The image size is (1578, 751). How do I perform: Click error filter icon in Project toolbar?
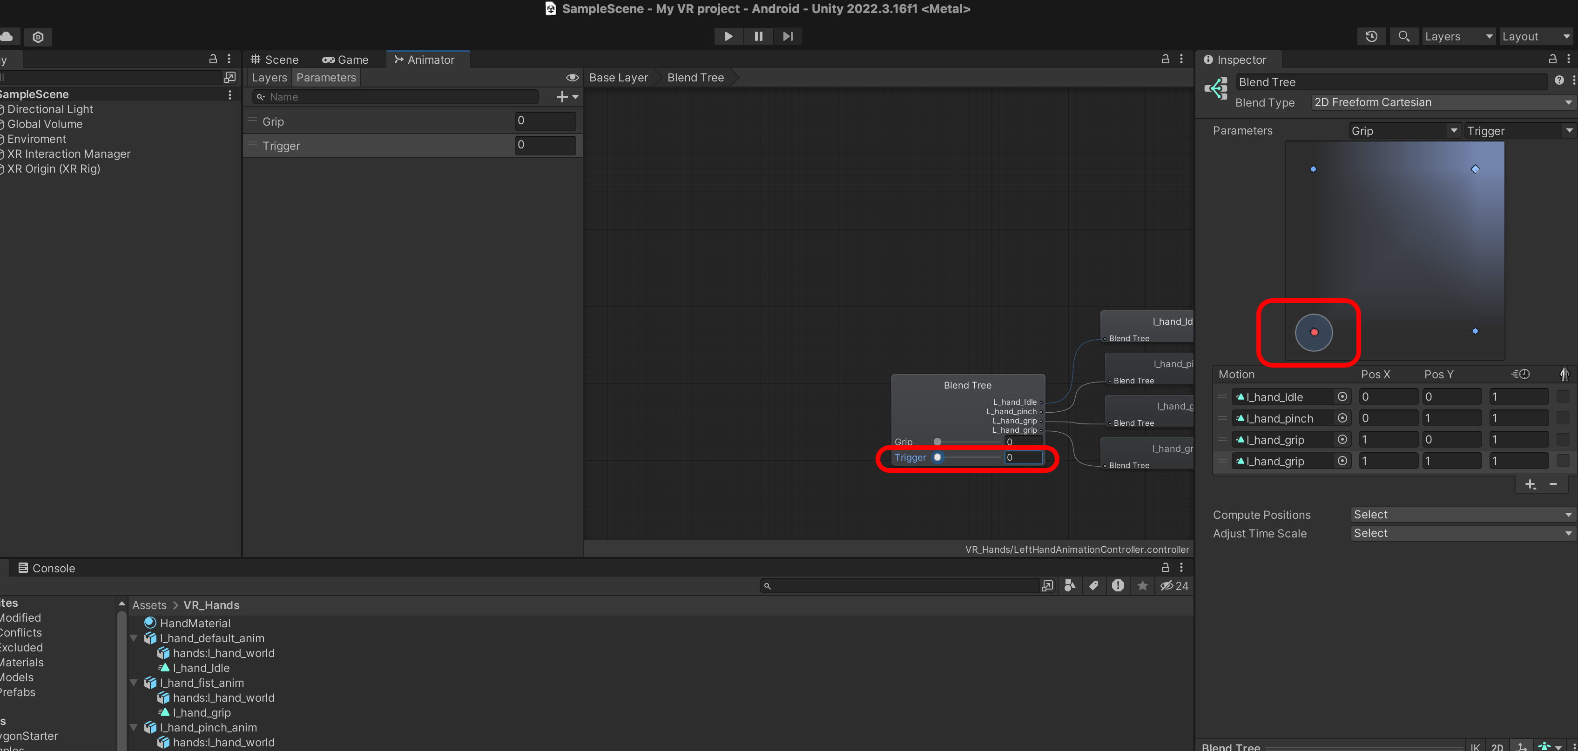click(x=1118, y=586)
